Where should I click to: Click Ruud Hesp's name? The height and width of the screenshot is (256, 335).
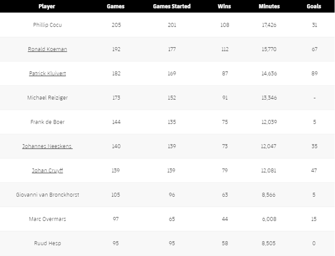[x=47, y=243]
